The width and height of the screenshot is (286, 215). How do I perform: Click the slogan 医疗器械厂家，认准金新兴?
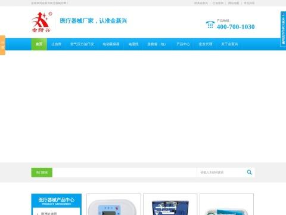click(94, 21)
